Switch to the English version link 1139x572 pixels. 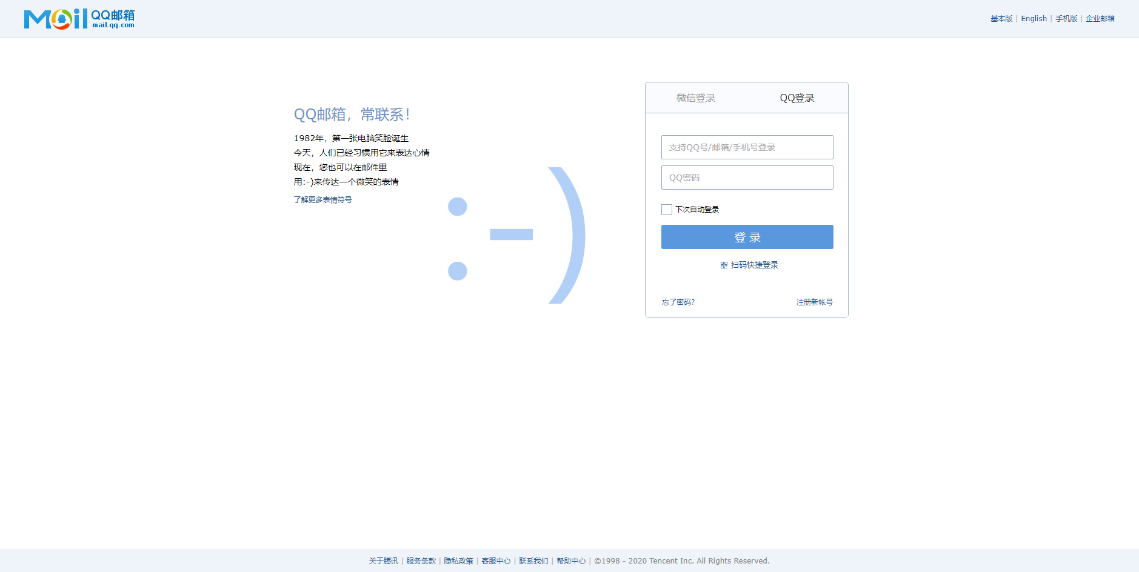coord(1034,19)
